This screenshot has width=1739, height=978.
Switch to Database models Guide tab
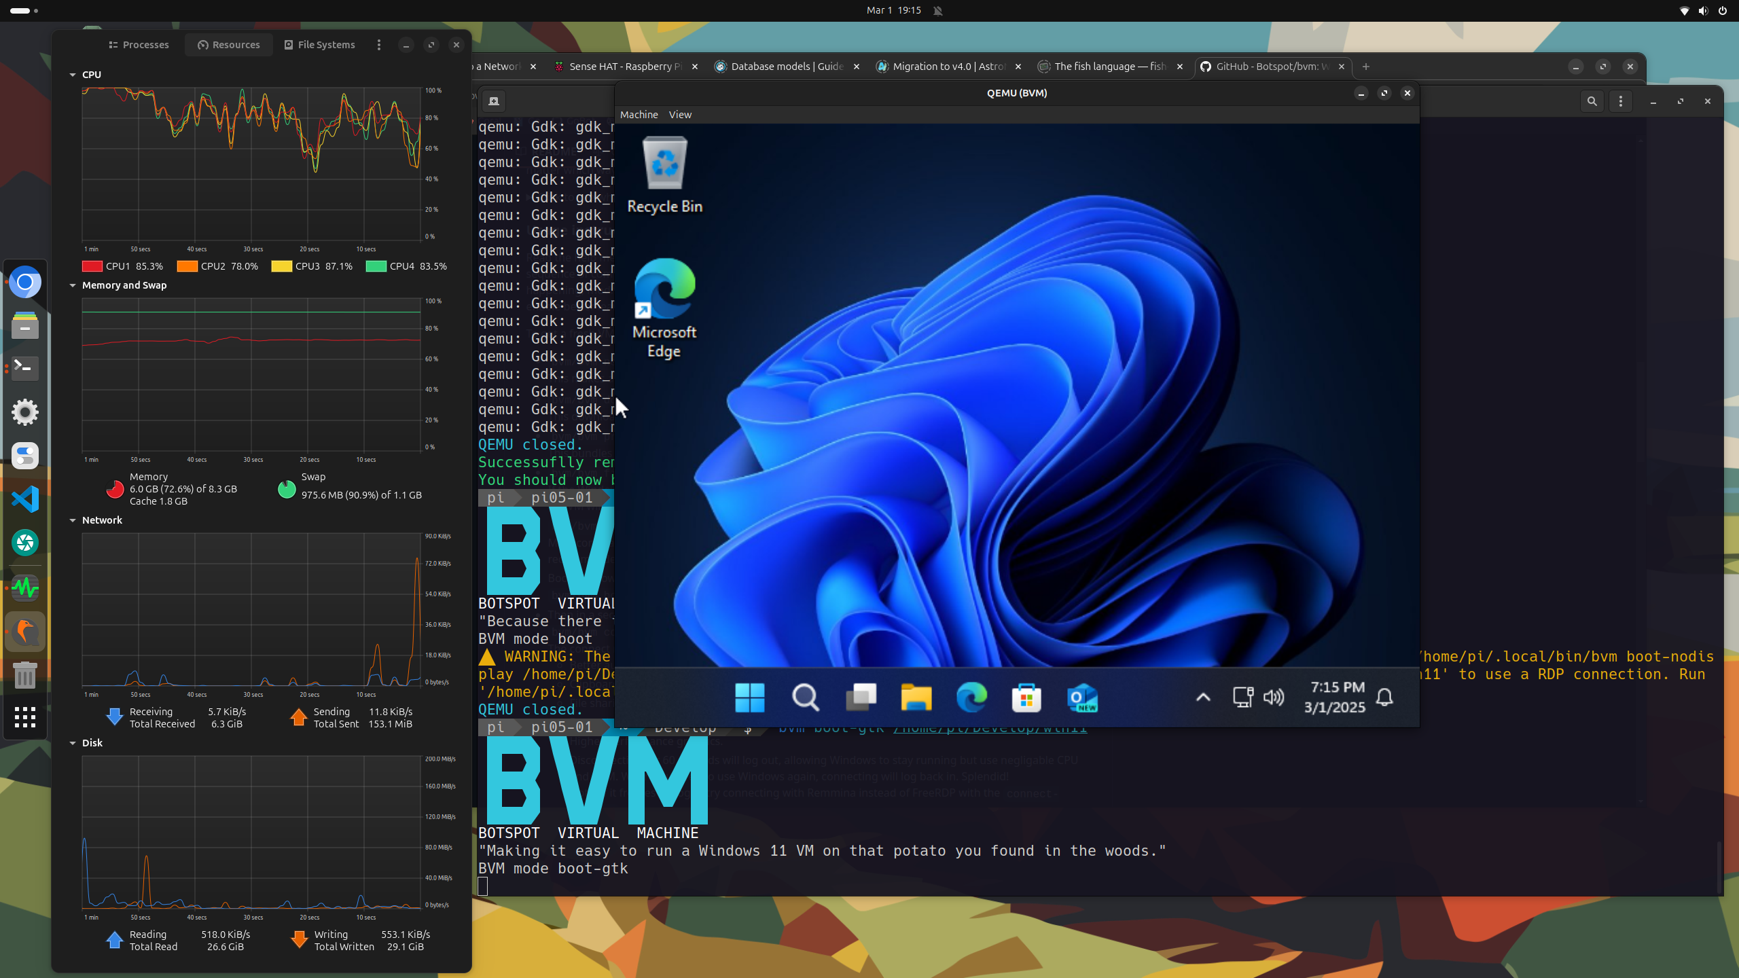787,67
